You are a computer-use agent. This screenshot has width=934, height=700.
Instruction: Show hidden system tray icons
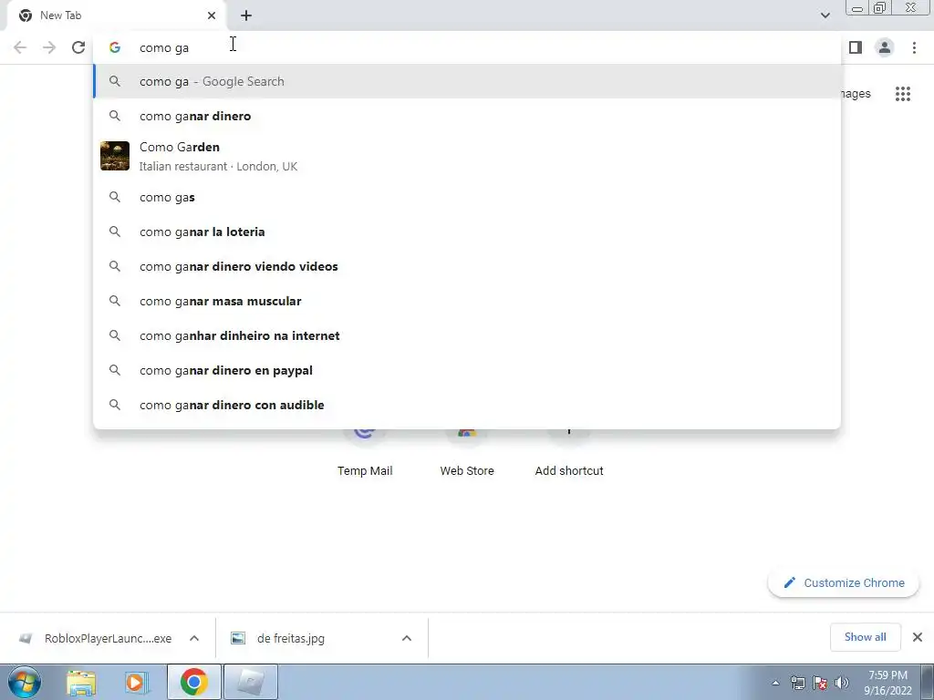tap(775, 683)
